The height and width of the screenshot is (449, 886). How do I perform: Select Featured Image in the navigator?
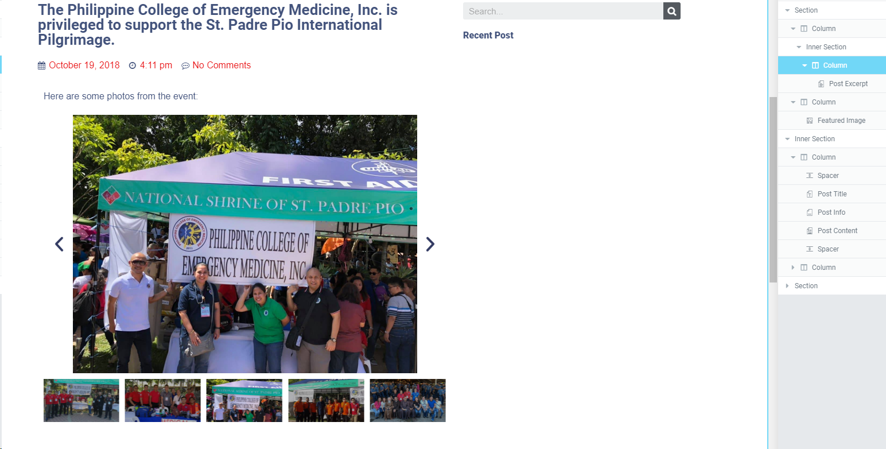click(x=832, y=121)
